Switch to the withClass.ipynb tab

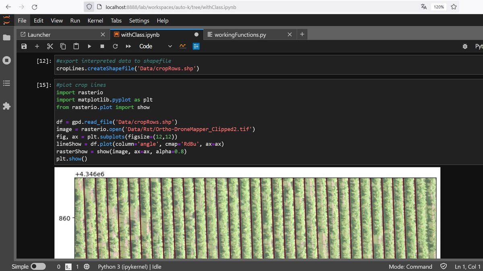[x=156, y=35]
